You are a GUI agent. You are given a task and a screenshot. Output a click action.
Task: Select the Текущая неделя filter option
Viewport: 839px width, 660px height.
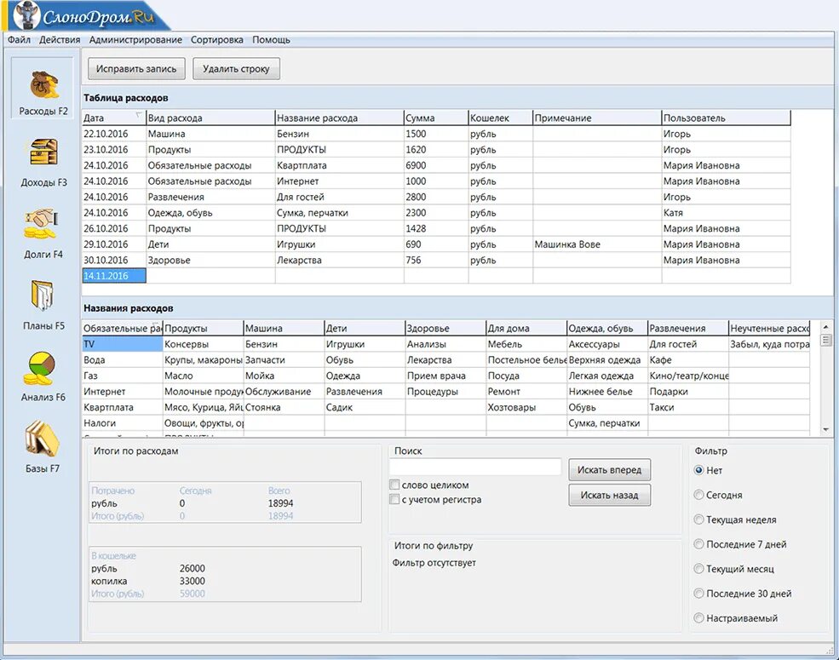click(x=698, y=519)
